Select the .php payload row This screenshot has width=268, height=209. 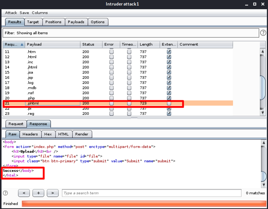point(118,98)
